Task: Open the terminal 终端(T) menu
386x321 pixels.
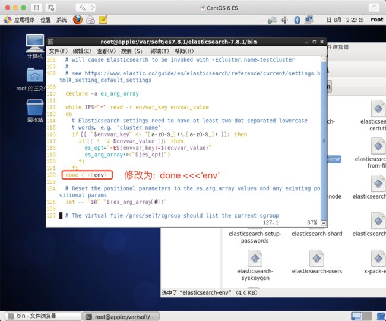Action: click(160, 51)
